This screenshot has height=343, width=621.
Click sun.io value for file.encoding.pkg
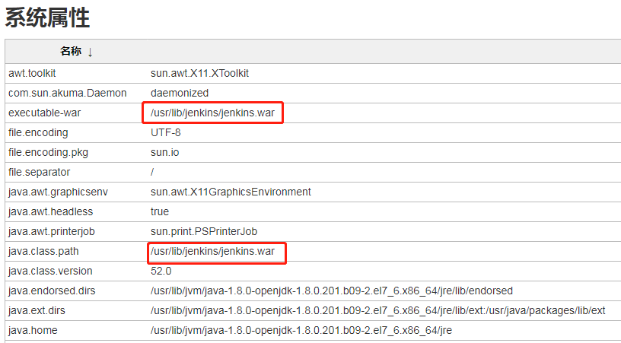[x=164, y=152]
